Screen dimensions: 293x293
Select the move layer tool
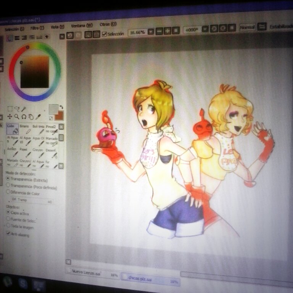pos(10,116)
